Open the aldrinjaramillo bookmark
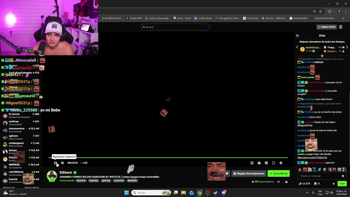350x197 pixels. point(298,18)
